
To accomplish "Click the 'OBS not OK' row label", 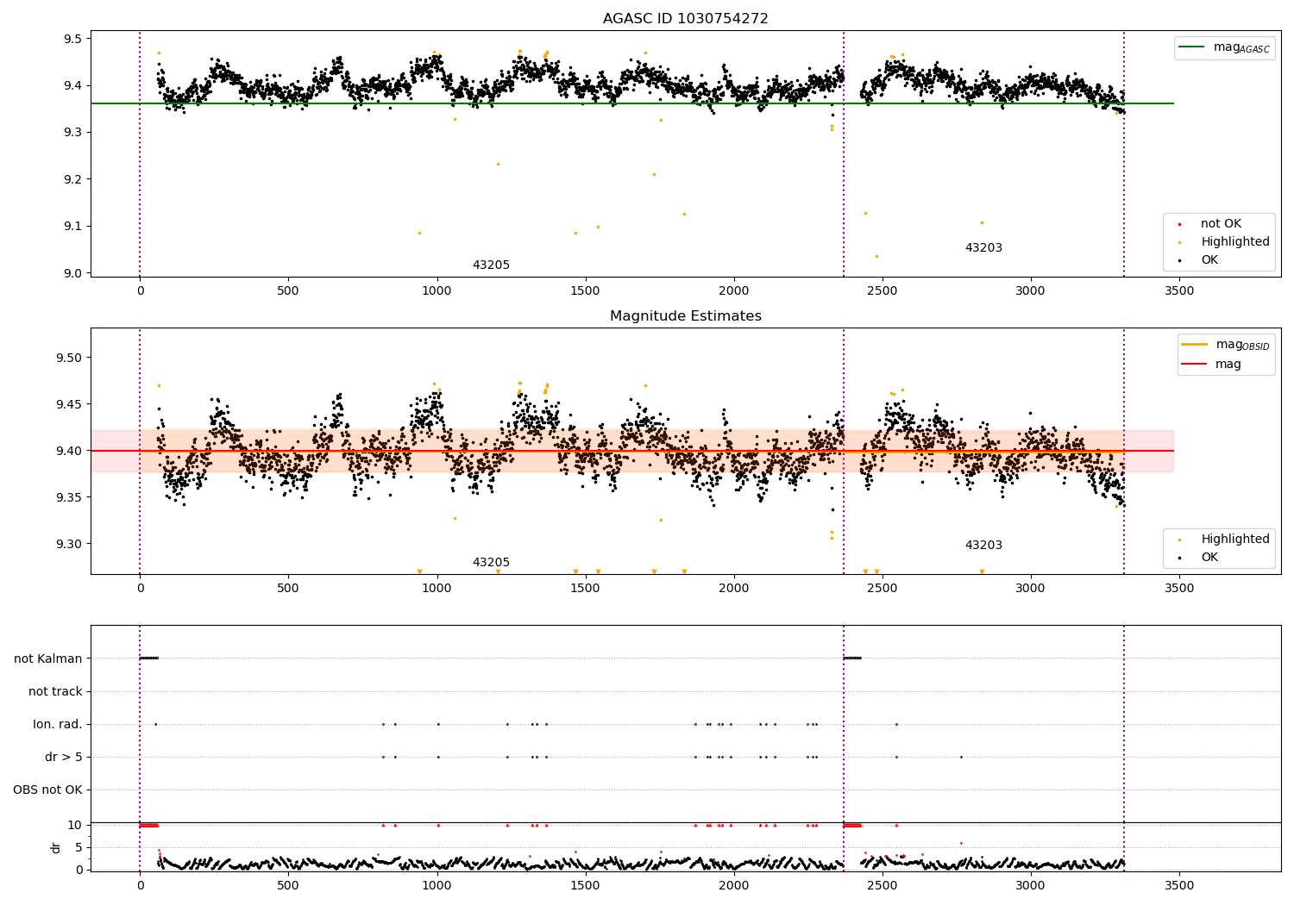I will click(47, 790).
